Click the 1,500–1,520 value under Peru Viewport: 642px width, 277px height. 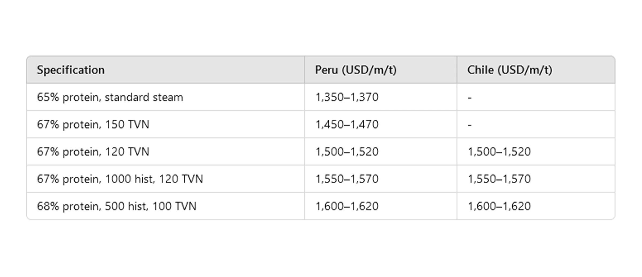347,152
